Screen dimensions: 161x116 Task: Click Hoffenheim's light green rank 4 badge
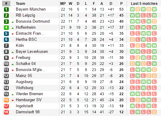tap(6, 27)
